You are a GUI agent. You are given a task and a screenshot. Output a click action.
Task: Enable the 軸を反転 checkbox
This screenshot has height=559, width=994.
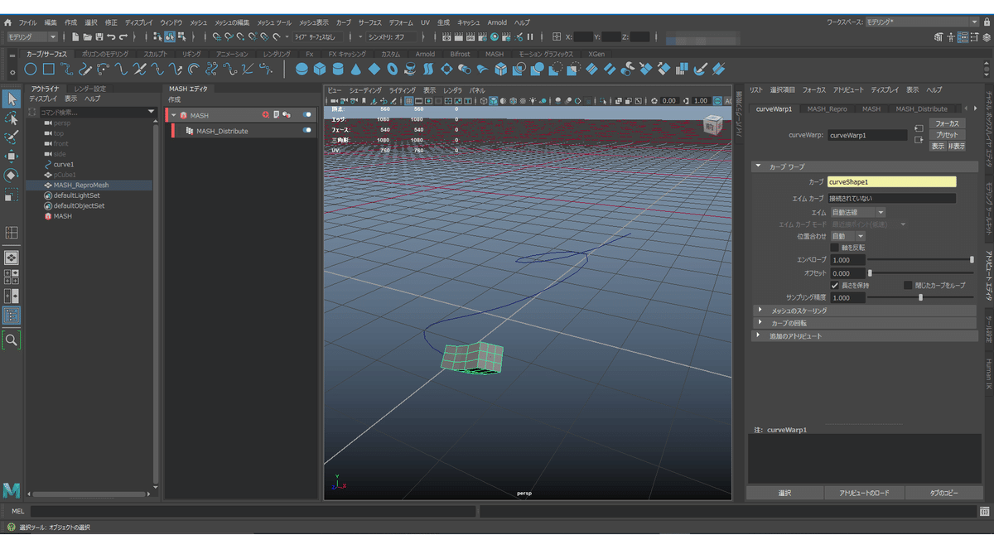834,248
